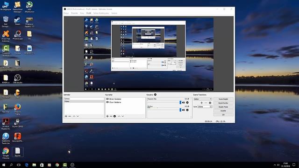Click the transition duration input field
This screenshot has height=168, width=299.
coord(204,107)
